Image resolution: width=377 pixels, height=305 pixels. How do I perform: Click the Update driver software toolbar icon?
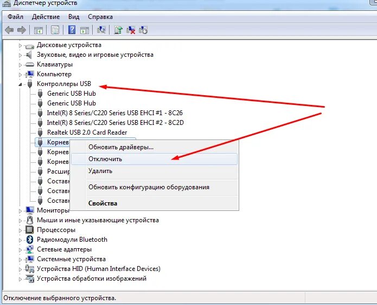pos(118,30)
